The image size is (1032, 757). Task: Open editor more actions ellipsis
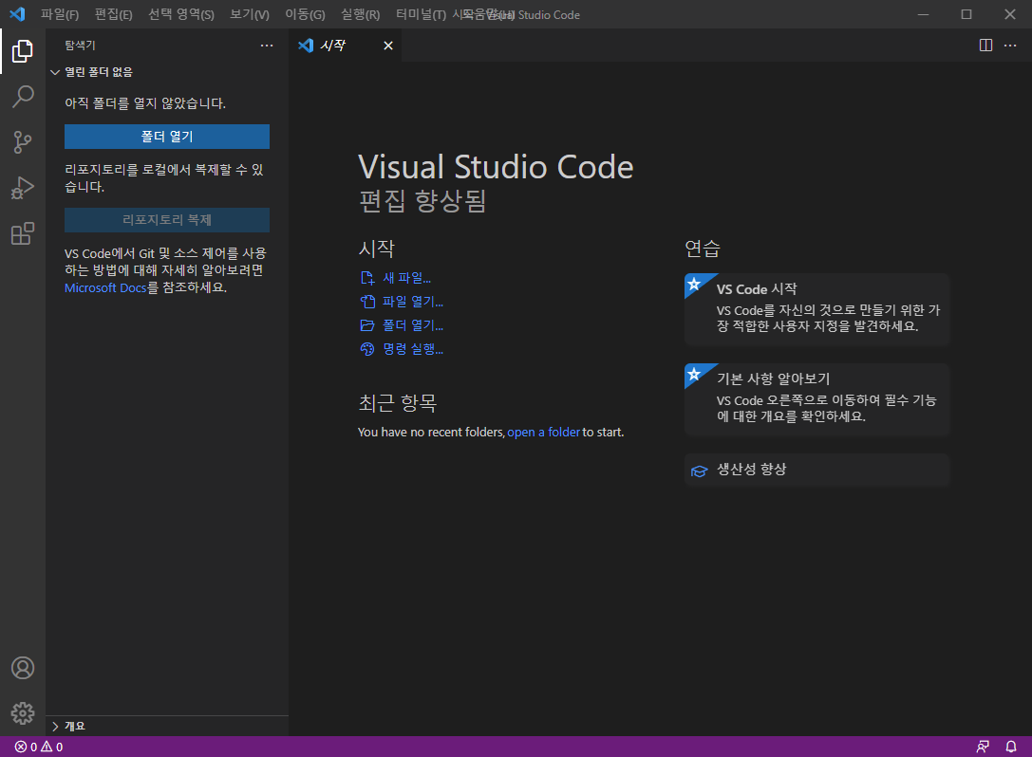(1010, 46)
